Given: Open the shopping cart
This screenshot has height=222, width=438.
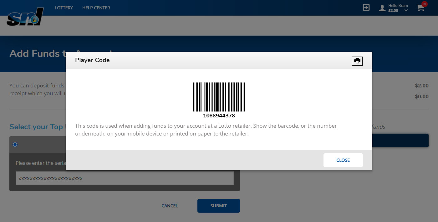Looking at the screenshot, I should (x=420, y=8).
